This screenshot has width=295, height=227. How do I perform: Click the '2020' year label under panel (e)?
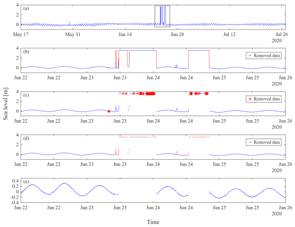277,214
